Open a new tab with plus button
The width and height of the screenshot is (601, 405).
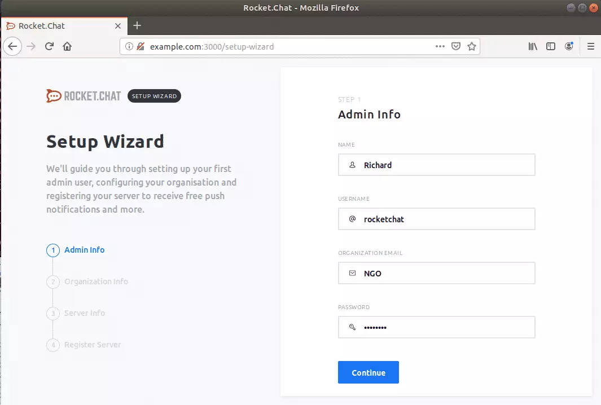click(137, 26)
